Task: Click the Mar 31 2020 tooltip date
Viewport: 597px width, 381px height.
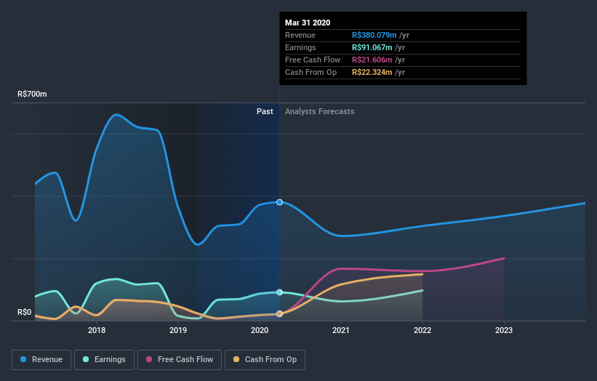Action: point(308,23)
